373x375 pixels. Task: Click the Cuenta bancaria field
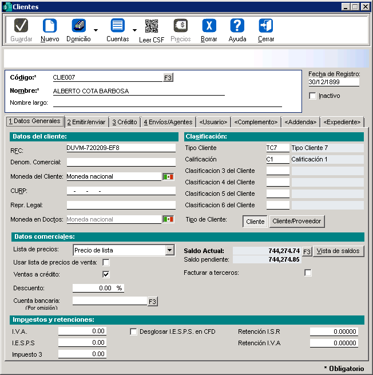click(x=110, y=301)
